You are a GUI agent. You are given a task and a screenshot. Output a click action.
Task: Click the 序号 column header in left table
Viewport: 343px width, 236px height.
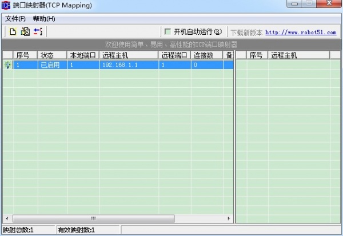[25, 55]
